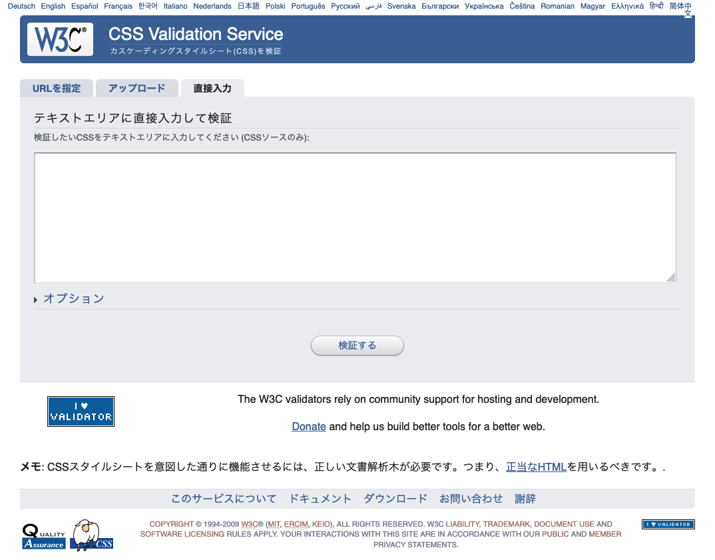Screen dimensions: 715x560
Task: Click the I♥Validator badge below the form
Action: click(x=81, y=411)
